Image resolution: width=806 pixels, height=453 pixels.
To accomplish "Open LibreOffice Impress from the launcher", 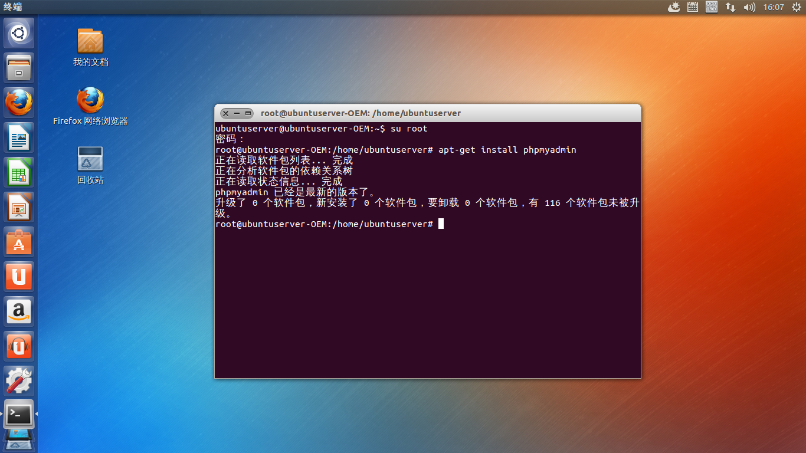I will click(x=19, y=207).
